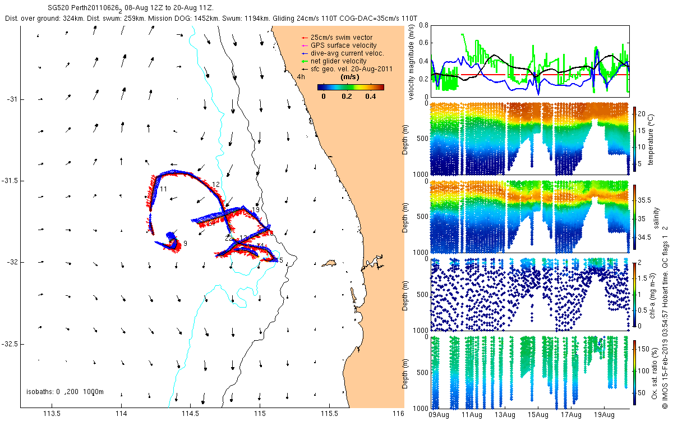Click longitude tick '116' on map axis
673x421 pixels.
pos(398,414)
